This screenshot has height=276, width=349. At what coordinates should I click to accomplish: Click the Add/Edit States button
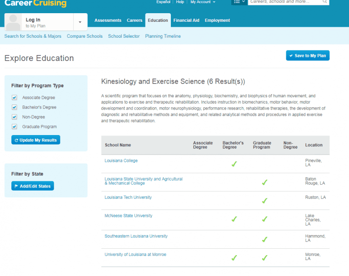[x=33, y=186]
